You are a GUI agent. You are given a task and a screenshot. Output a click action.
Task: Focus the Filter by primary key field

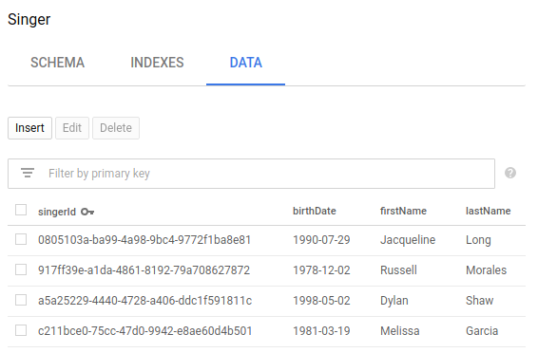click(x=251, y=174)
